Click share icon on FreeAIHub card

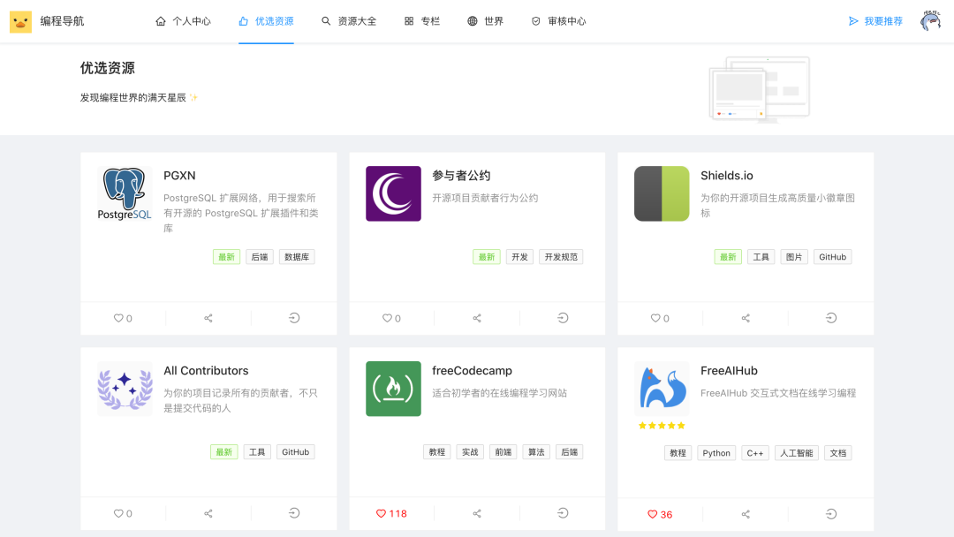coord(746,514)
